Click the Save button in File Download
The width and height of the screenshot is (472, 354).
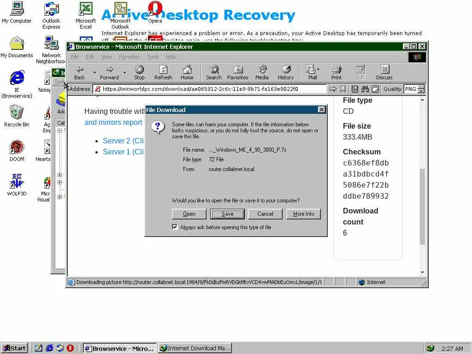point(227,214)
